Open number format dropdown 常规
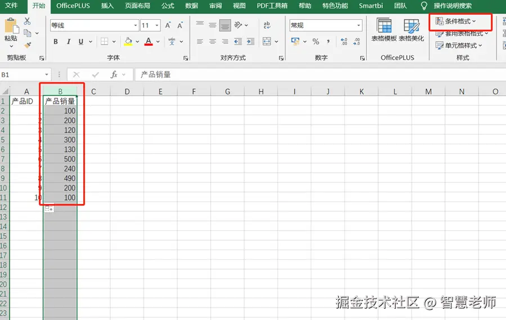 359,25
